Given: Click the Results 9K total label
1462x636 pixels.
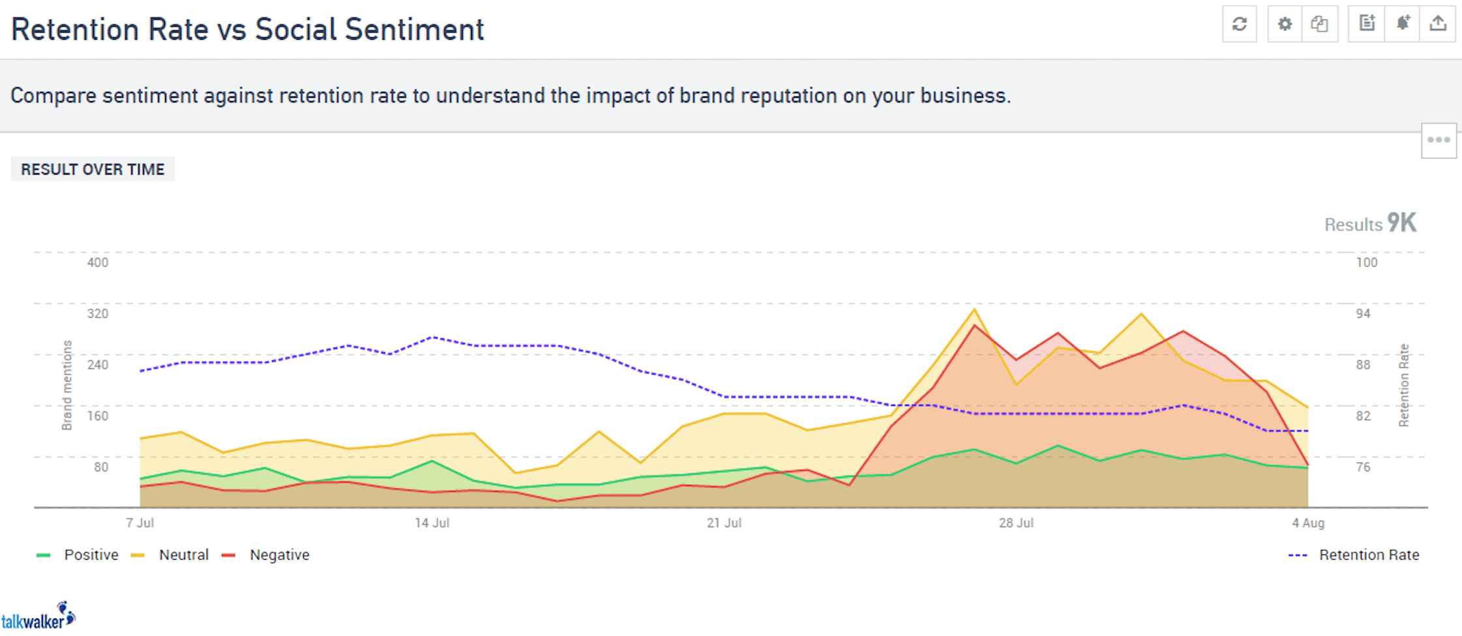Looking at the screenshot, I should tap(1369, 224).
